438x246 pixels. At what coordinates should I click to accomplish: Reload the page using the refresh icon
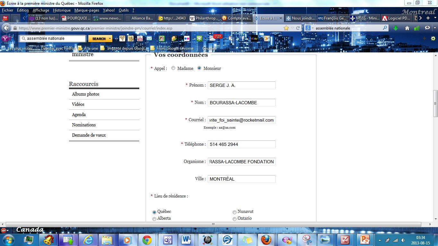coord(298,28)
